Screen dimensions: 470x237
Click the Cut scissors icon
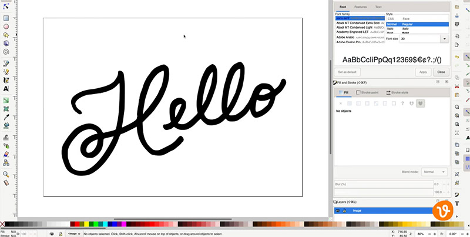click(x=457, y=86)
